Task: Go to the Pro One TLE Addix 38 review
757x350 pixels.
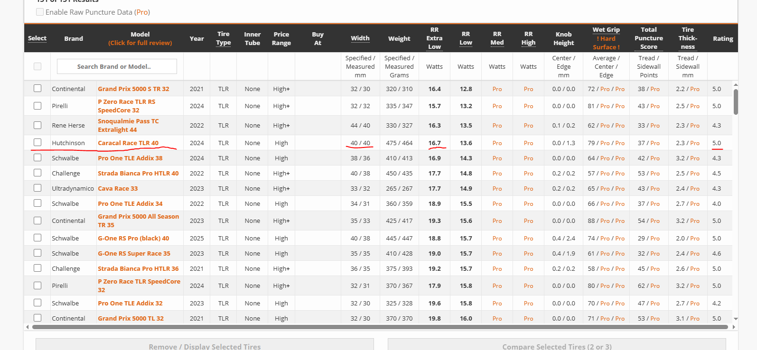Action: (130, 158)
